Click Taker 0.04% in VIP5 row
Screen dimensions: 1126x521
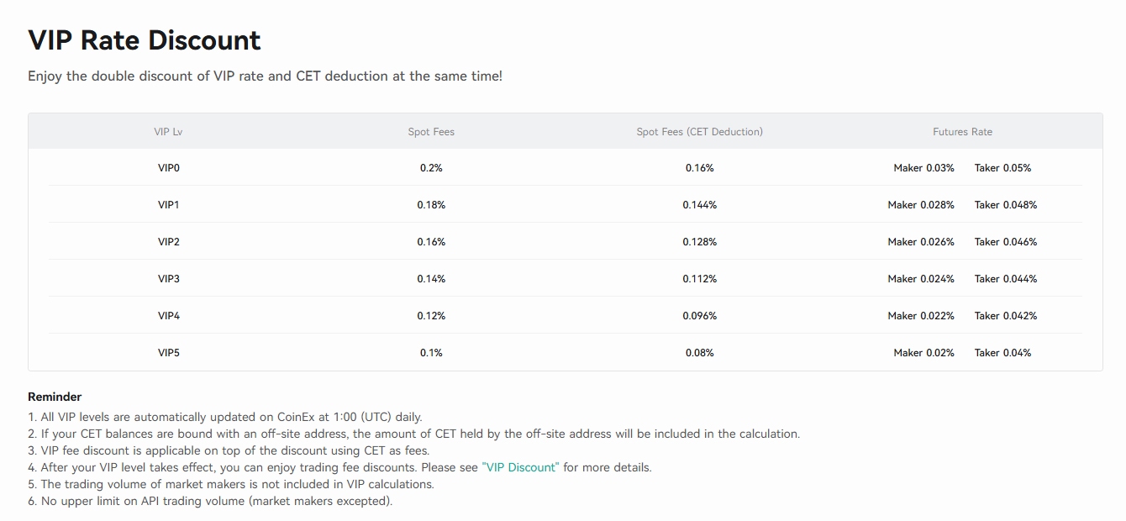1003,353
